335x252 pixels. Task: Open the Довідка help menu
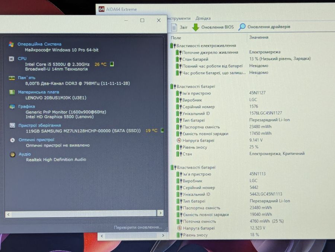(203, 18)
